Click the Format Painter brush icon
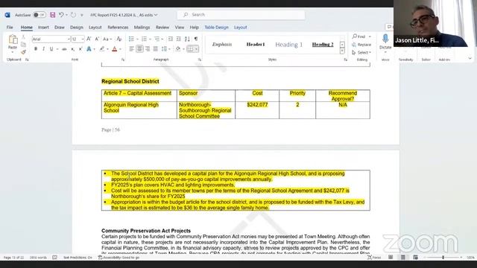This screenshot has width=477, height=268. pyautogui.click(x=23, y=52)
